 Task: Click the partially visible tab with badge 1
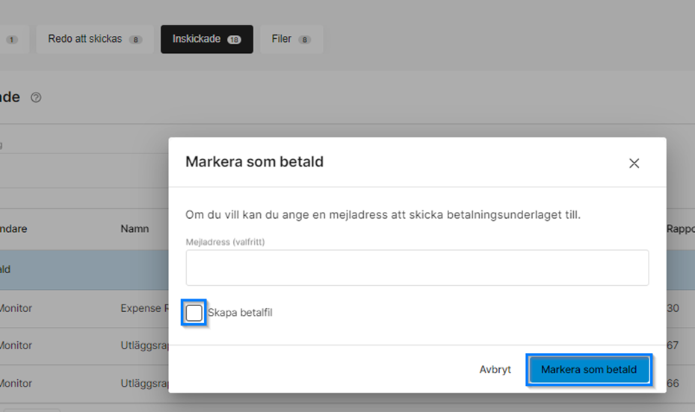[x=12, y=40]
